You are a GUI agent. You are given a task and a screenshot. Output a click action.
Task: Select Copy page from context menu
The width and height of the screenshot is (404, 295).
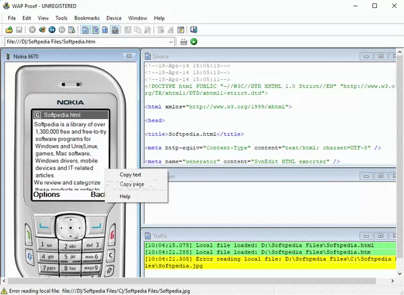(x=132, y=184)
